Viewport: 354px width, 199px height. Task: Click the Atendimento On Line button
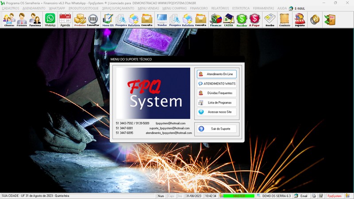pyautogui.click(x=217, y=74)
